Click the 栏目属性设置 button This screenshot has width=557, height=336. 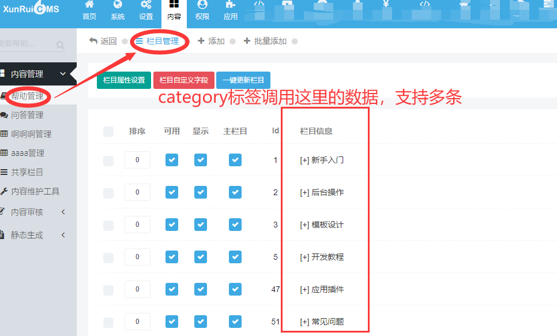pyautogui.click(x=124, y=80)
